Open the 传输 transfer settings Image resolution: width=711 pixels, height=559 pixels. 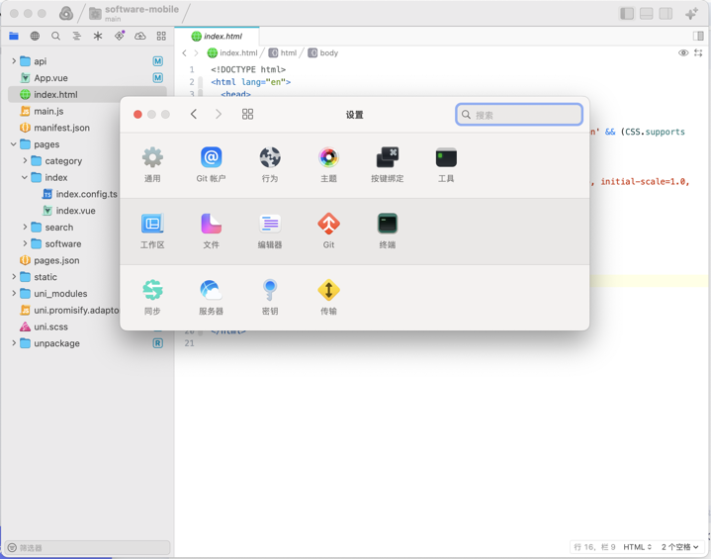(x=328, y=296)
